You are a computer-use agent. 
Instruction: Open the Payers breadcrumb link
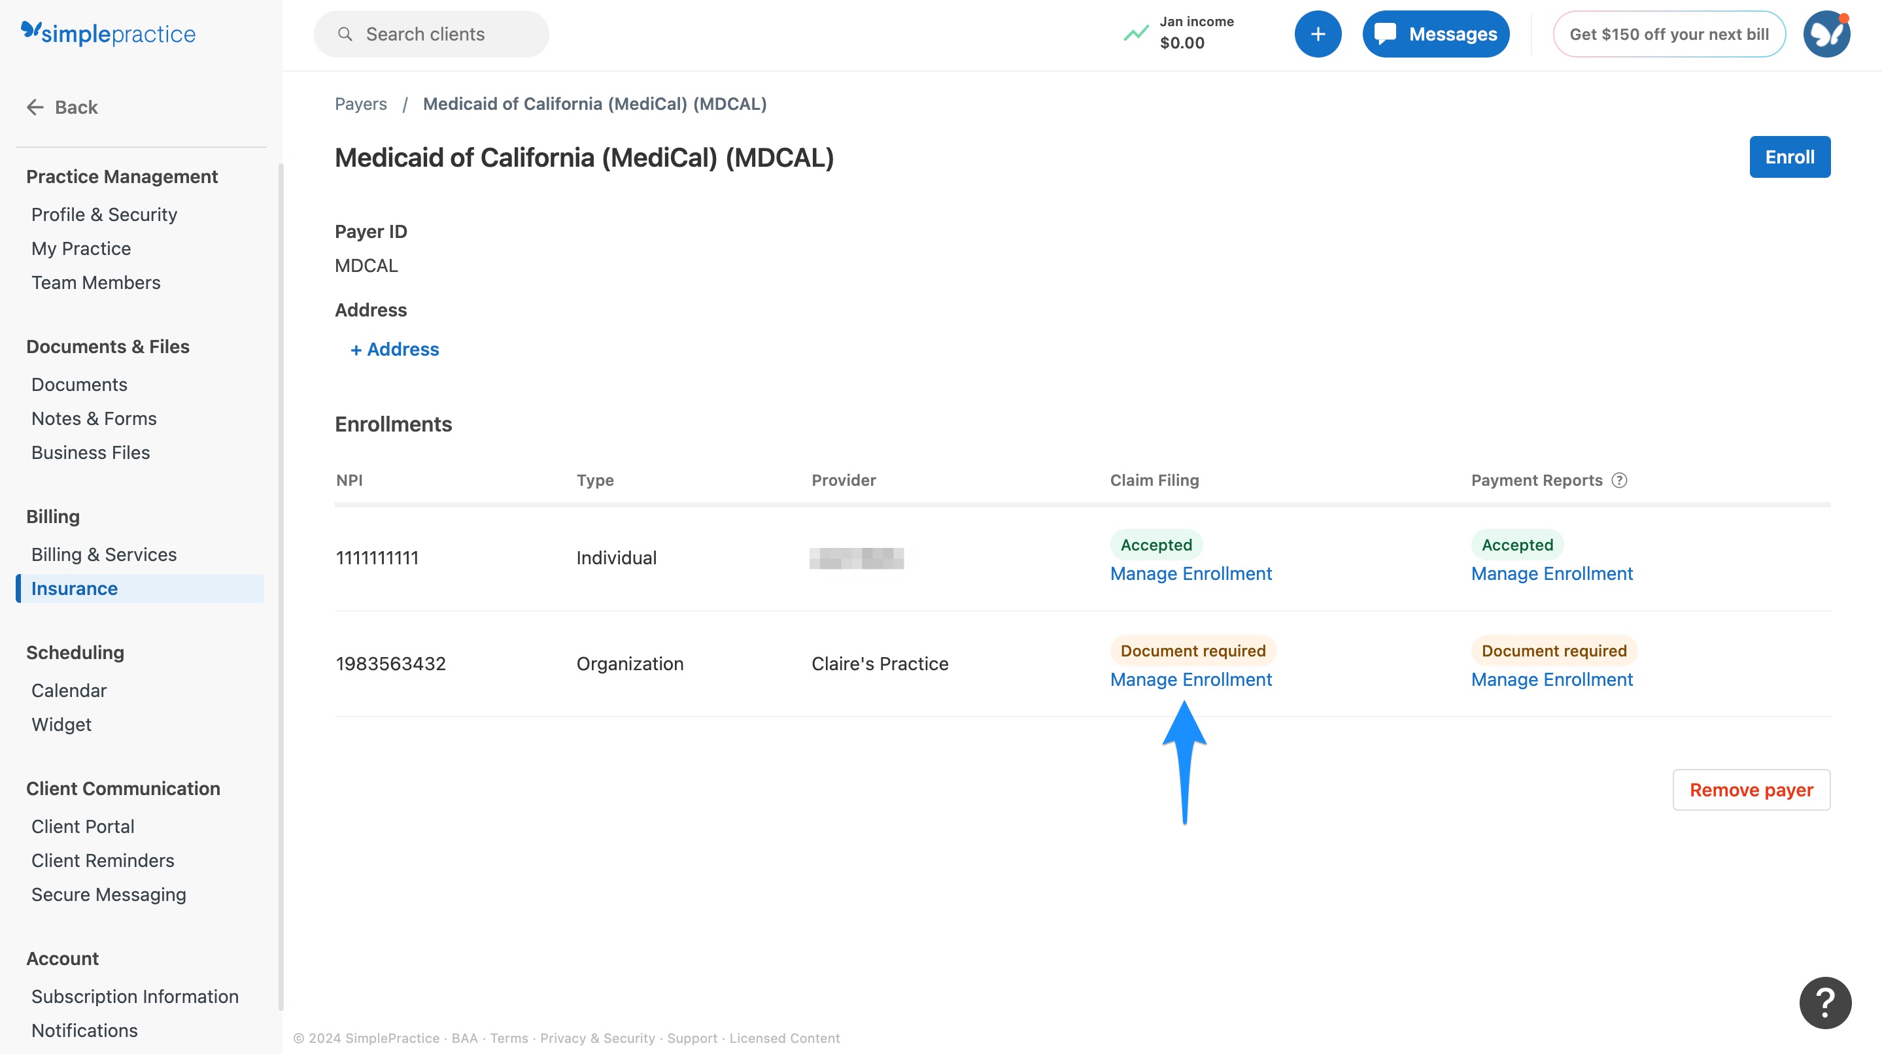pos(361,104)
